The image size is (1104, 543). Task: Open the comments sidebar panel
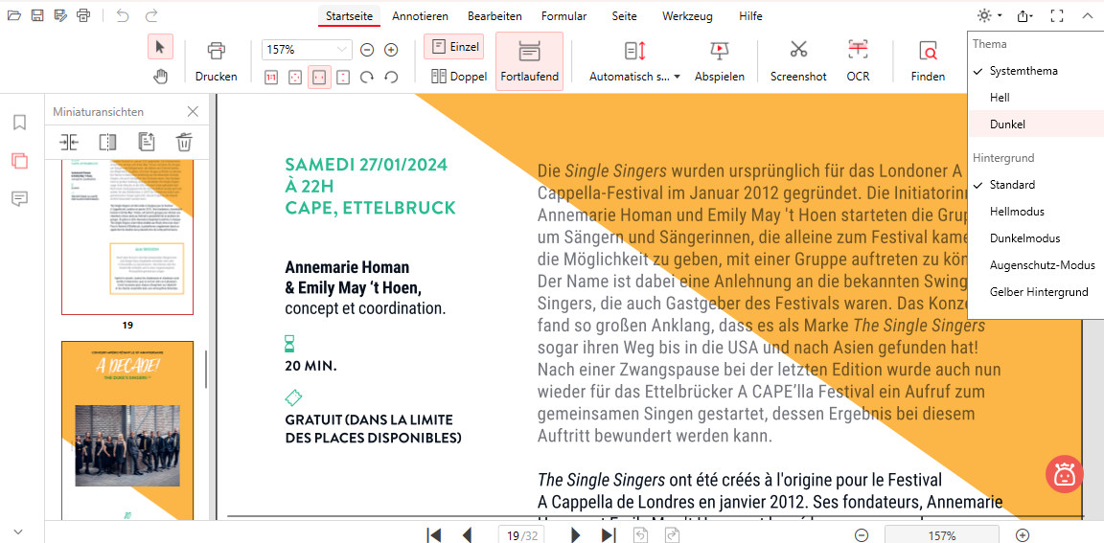pyautogui.click(x=20, y=199)
